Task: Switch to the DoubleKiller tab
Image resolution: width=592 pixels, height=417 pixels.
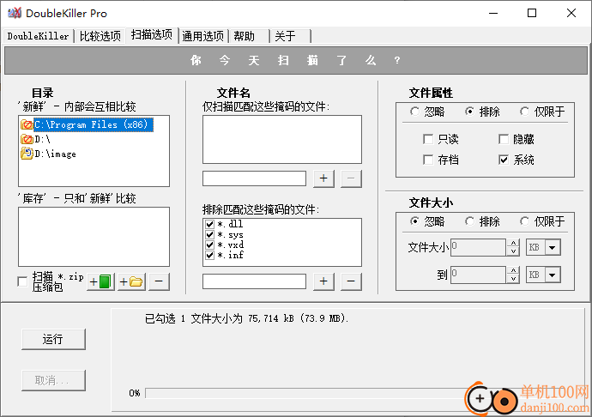Action: (38, 36)
